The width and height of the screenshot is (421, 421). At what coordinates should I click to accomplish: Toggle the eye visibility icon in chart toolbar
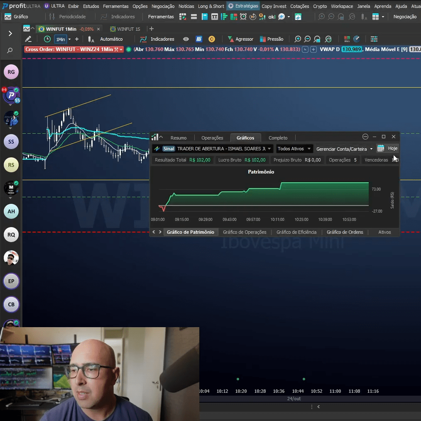186,39
